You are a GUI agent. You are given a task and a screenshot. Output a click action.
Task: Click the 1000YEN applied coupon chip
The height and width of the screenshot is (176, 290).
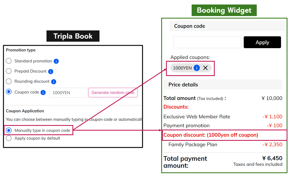tap(182, 68)
